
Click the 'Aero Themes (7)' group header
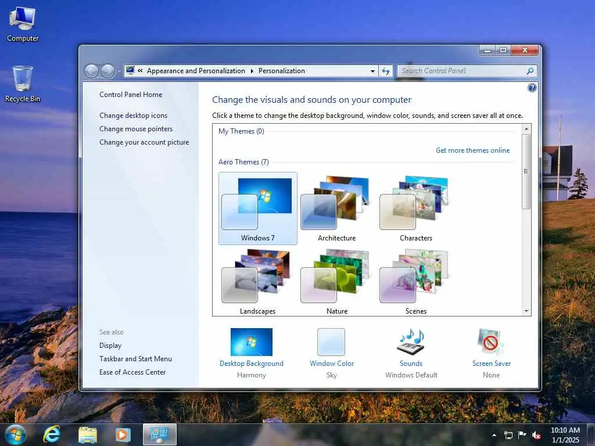[x=243, y=162]
